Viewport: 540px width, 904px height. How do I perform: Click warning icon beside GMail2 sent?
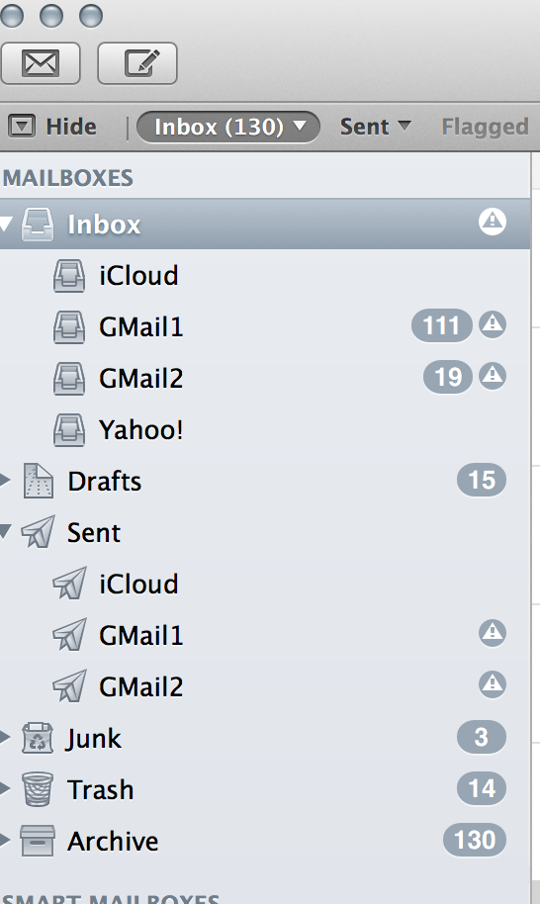[x=493, y=684]
